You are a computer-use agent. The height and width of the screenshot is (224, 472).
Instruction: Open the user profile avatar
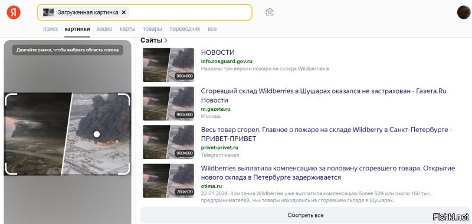pos(464,12)
